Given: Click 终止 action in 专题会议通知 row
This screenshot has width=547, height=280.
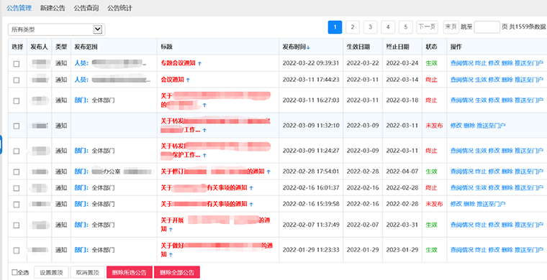Looking at the screenshot, I should [481, 63].
